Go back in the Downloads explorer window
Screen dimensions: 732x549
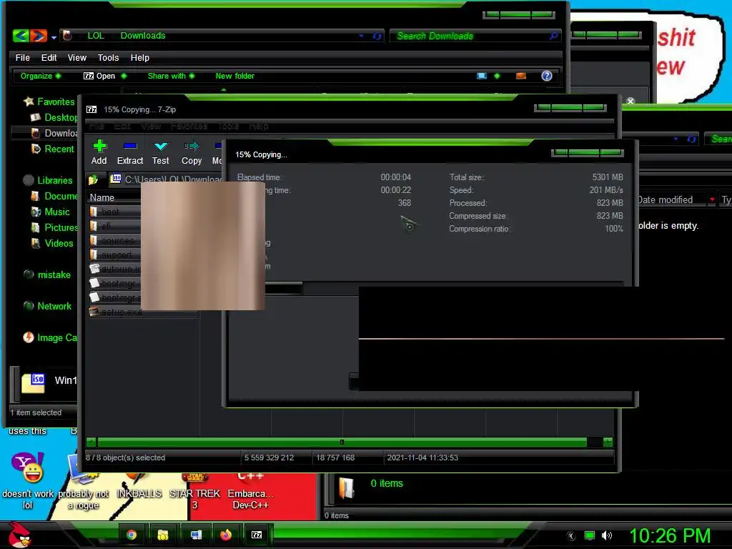click(x=21, y=36)
